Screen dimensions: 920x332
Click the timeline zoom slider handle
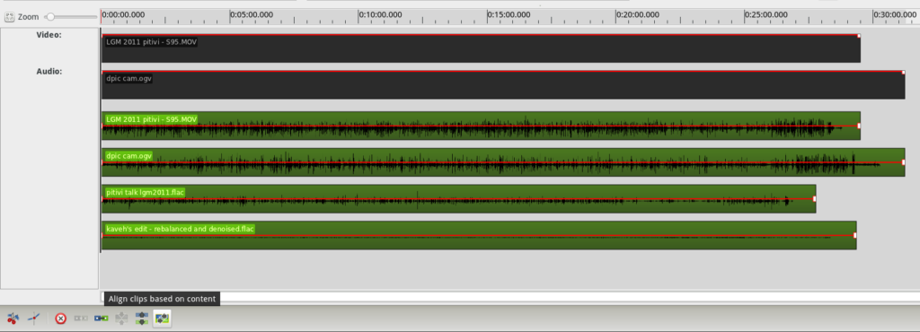[x=50, y=17]
